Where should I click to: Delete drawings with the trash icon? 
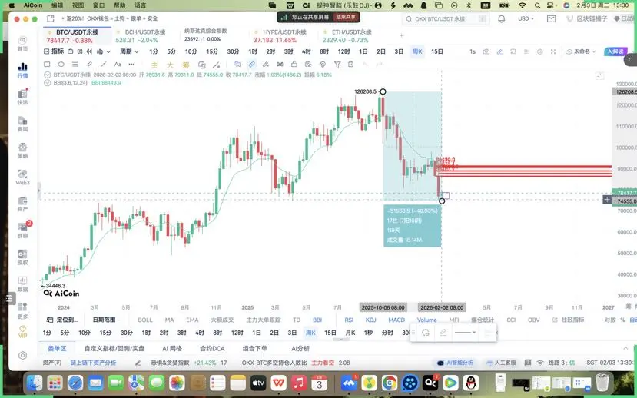351,65
